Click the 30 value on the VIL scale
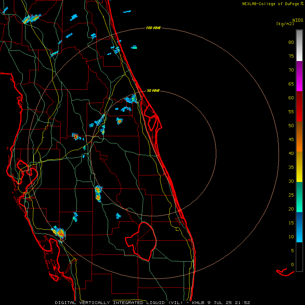Screen dimensions: 305x305 [291, 181]
